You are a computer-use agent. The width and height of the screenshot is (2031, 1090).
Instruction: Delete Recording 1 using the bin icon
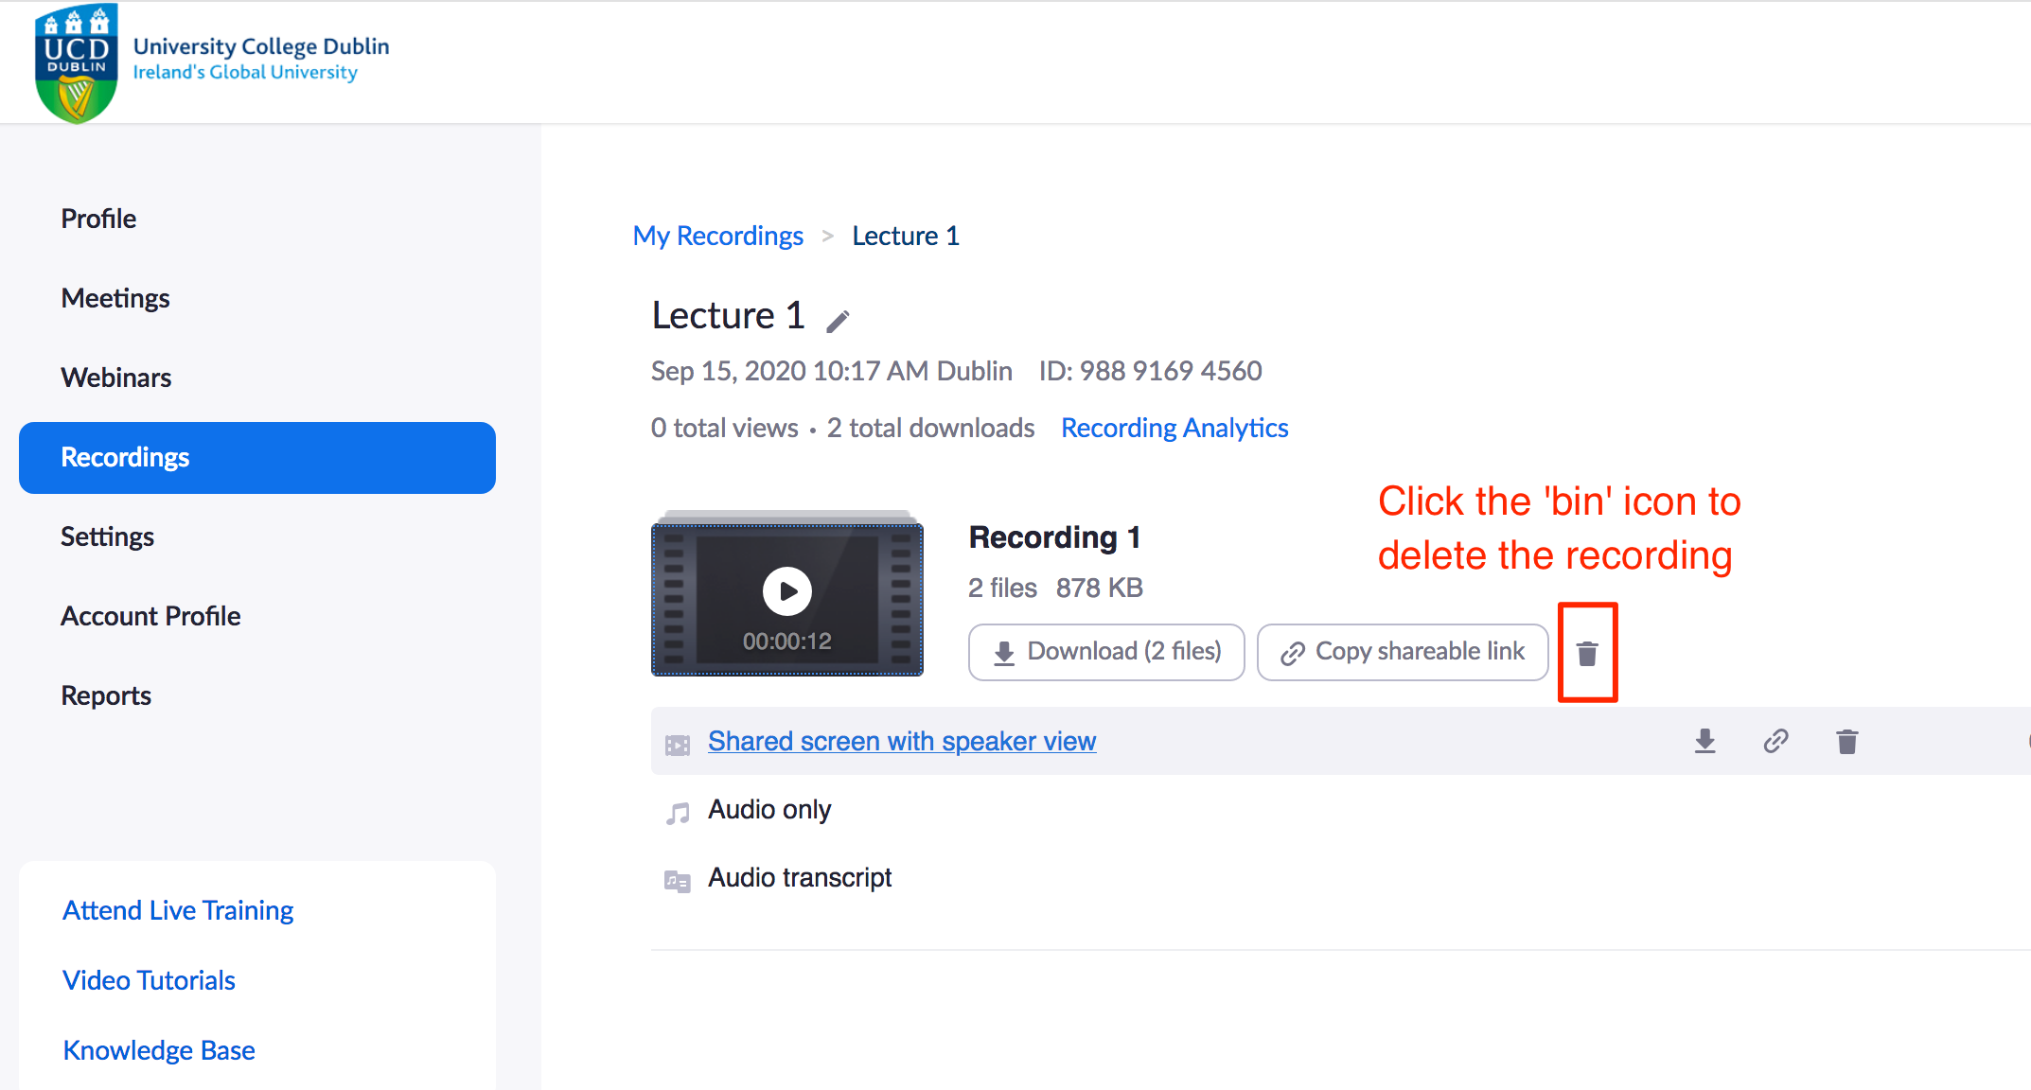click(1587, 653)
